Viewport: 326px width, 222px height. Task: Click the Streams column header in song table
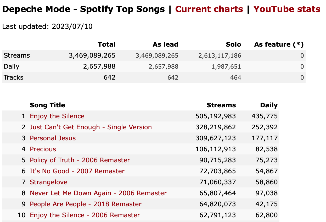221,105
